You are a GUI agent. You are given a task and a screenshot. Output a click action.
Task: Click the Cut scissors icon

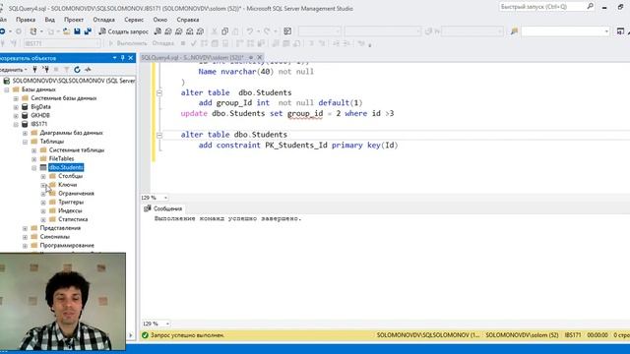point(215,30)
